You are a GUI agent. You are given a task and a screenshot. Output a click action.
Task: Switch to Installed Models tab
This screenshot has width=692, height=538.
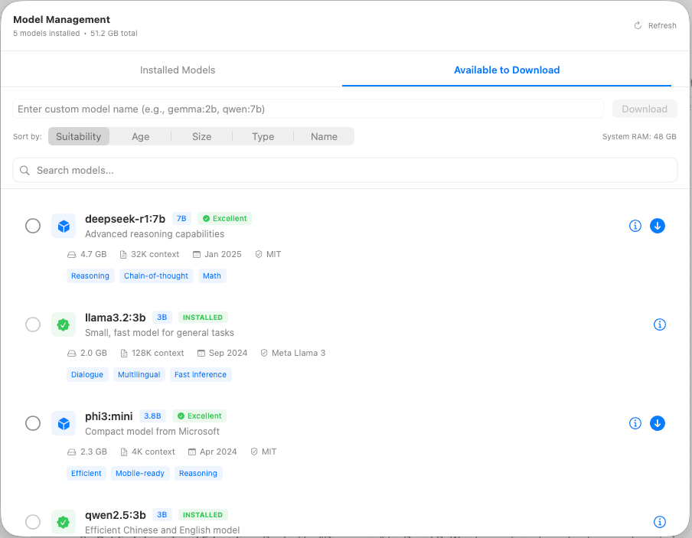point(178,70)
